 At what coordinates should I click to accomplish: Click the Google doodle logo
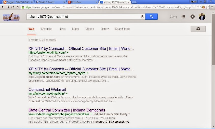(x=11, y=17)
